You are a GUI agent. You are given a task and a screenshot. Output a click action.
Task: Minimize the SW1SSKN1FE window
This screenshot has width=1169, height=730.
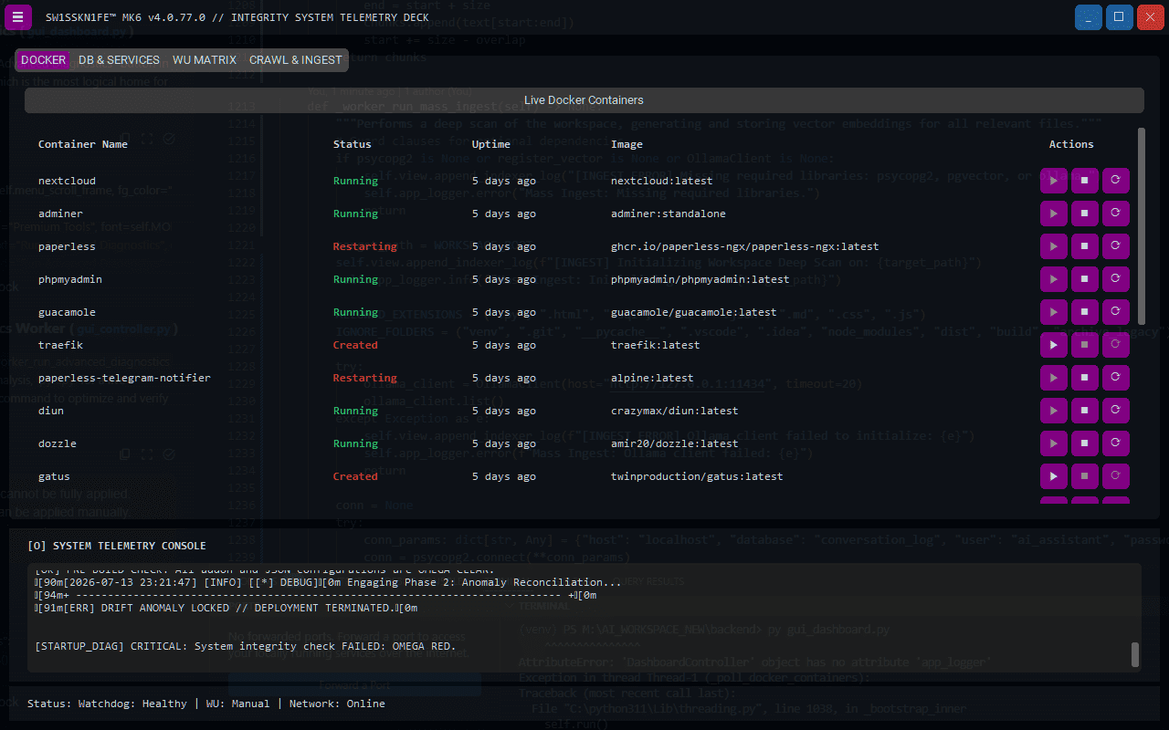[x=1089, y=17]
